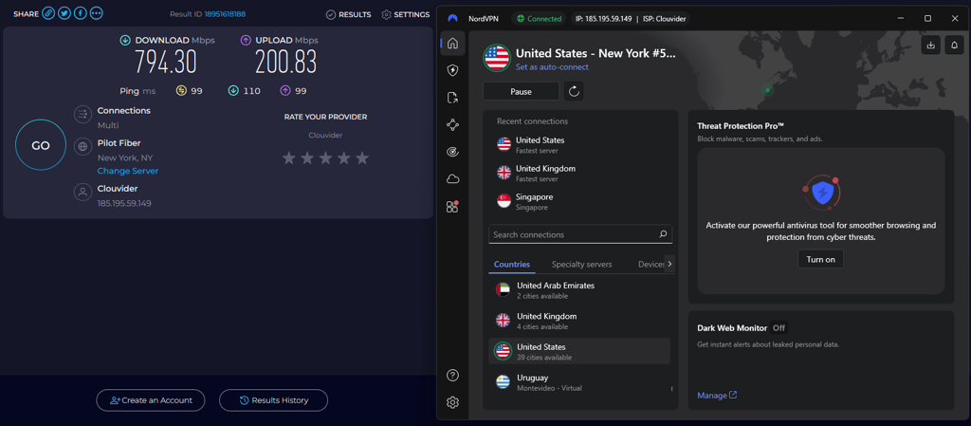Rate Clouvider one star
The height and width of the screenshot is (426, 971).
coord(288,158)
